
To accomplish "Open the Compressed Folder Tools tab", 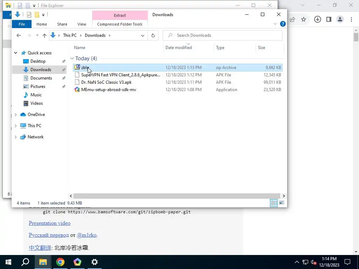I will pos(120,24).
